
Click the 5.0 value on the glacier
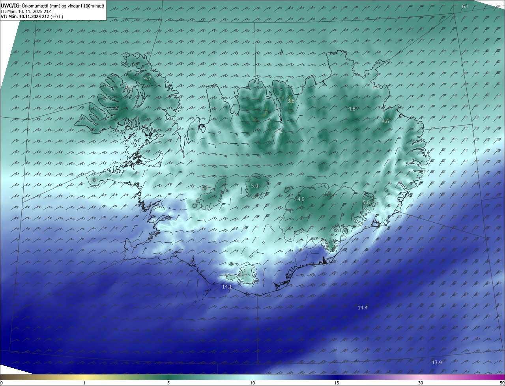coord(254,186)
